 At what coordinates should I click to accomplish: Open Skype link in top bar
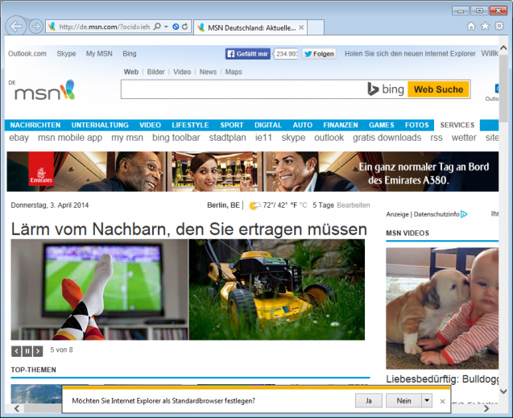[66, 54]
